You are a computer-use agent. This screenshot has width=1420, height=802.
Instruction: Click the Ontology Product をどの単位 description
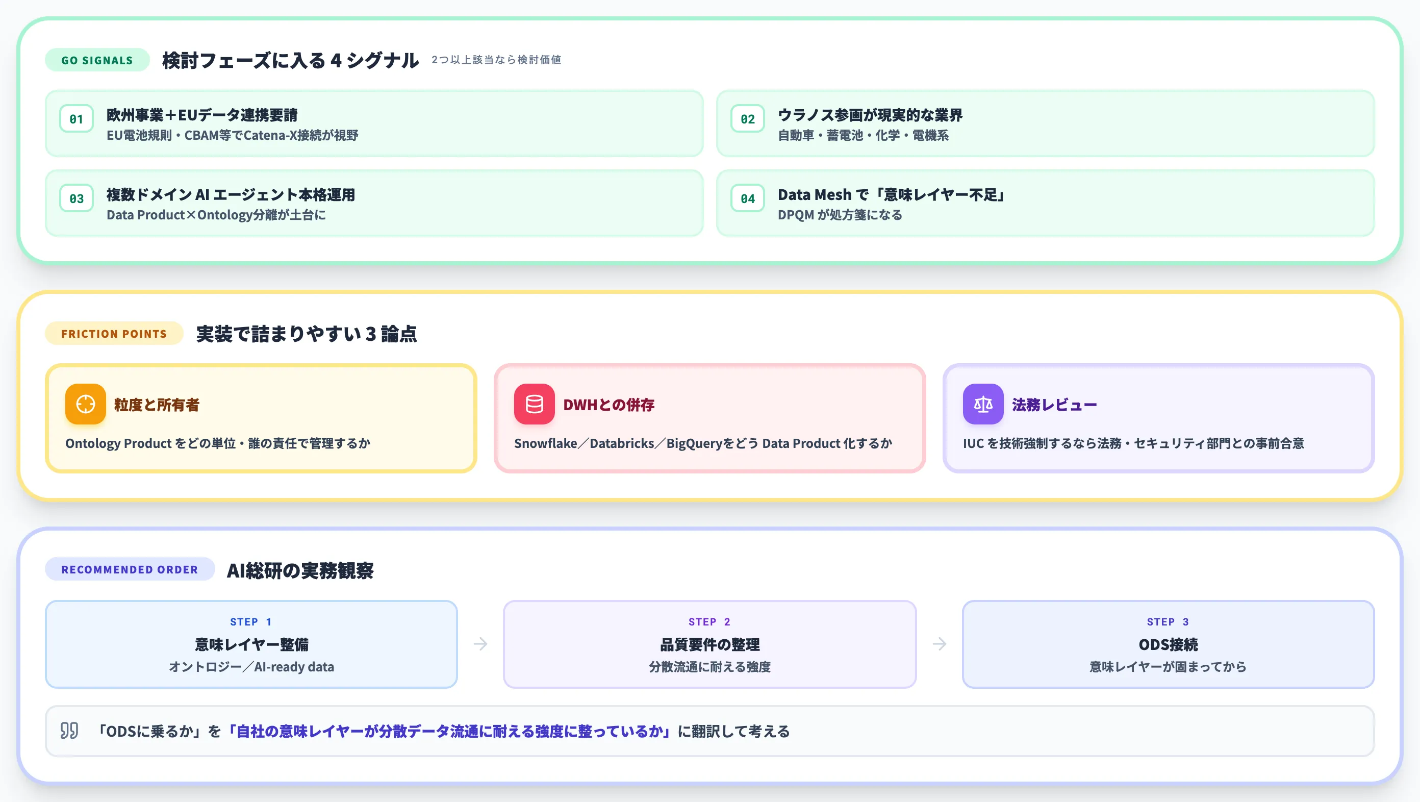point(218,443)
